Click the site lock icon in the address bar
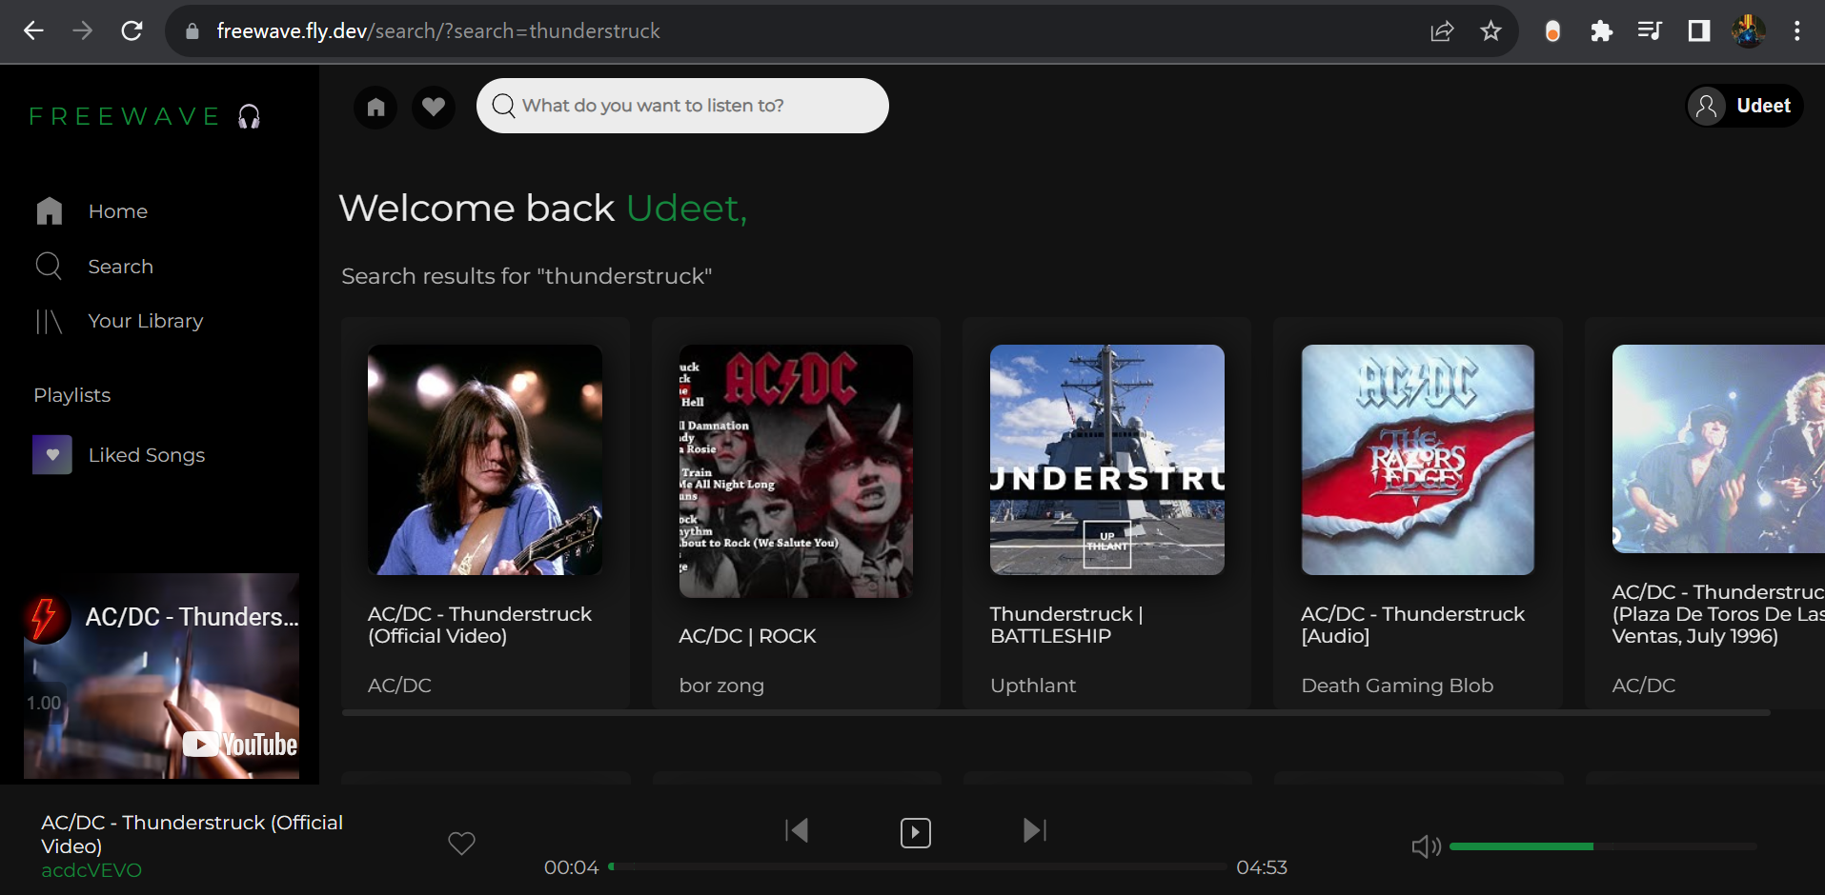1825x895 pixels. (193, 31)
